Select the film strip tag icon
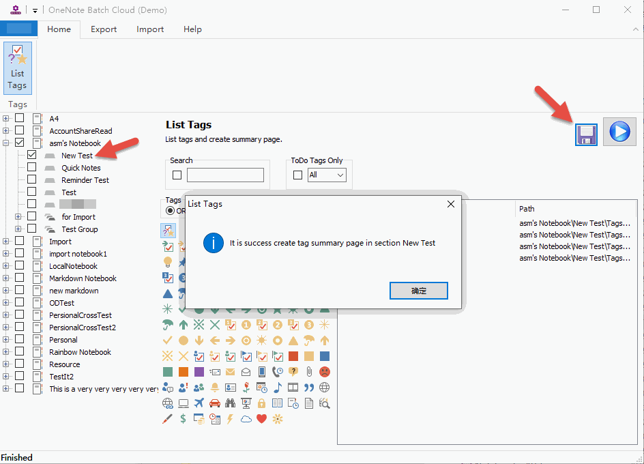The width and height of the screenshot is (644, 464). click(x=293, y=388)
